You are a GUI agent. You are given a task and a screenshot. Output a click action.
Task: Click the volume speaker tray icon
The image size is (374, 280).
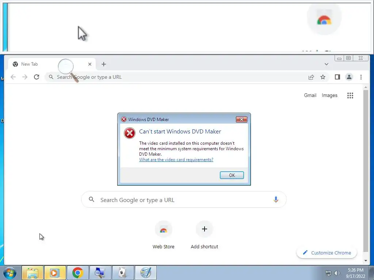337,273
